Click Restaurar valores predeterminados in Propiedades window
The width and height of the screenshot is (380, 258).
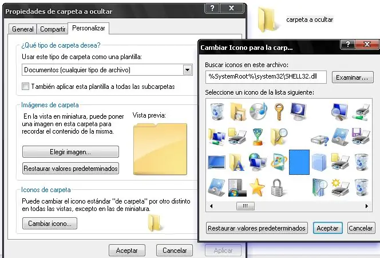[70, 169]
